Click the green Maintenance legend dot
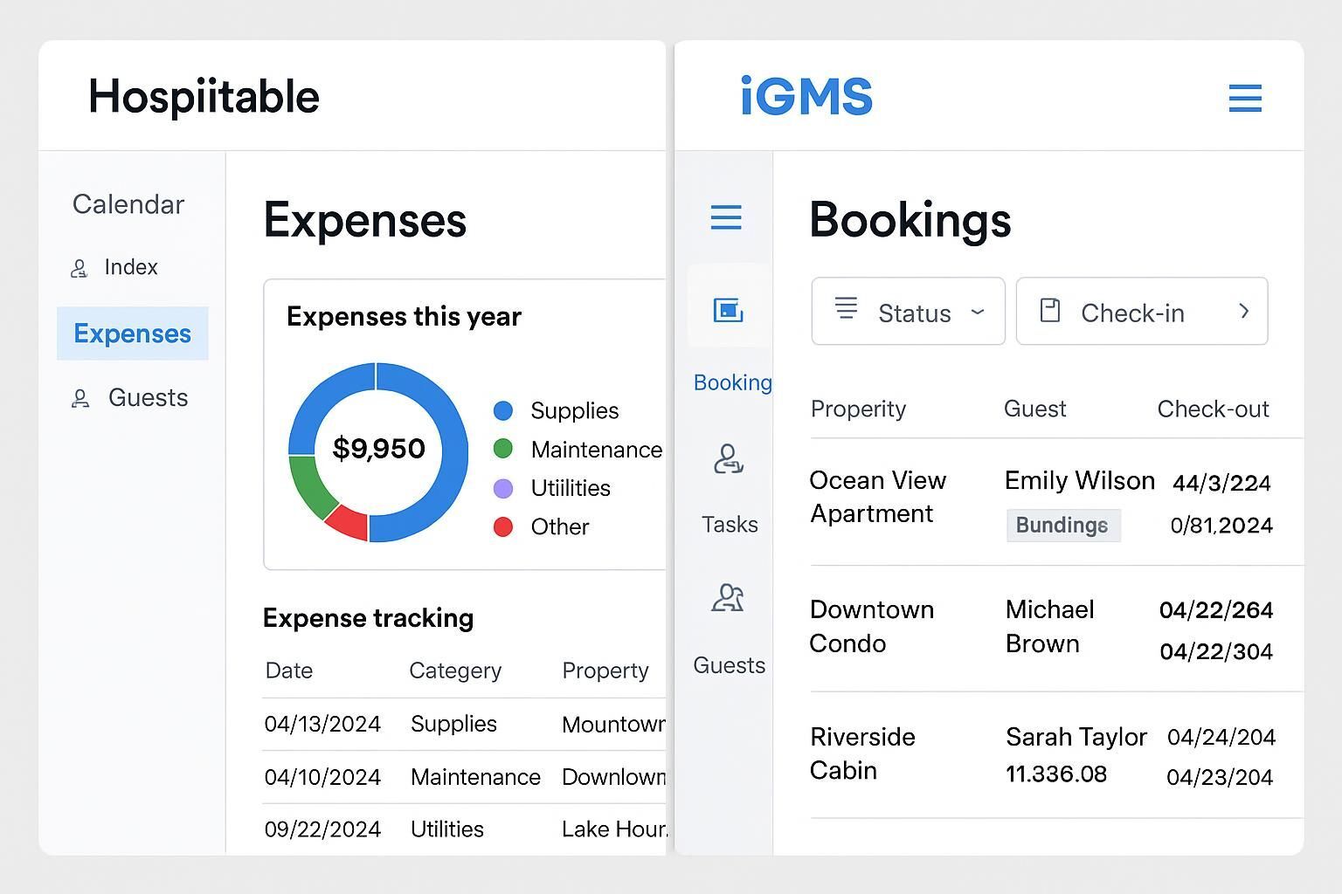The width and height of the screenshot is (1342, 894). pos(503,449)
